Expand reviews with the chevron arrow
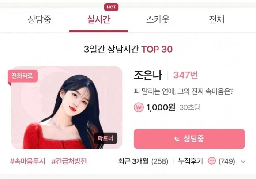This screenshot has height=179, width=256. pos(243,161)
